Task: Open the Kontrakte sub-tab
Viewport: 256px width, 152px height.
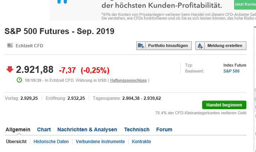Action: (142, 142)
